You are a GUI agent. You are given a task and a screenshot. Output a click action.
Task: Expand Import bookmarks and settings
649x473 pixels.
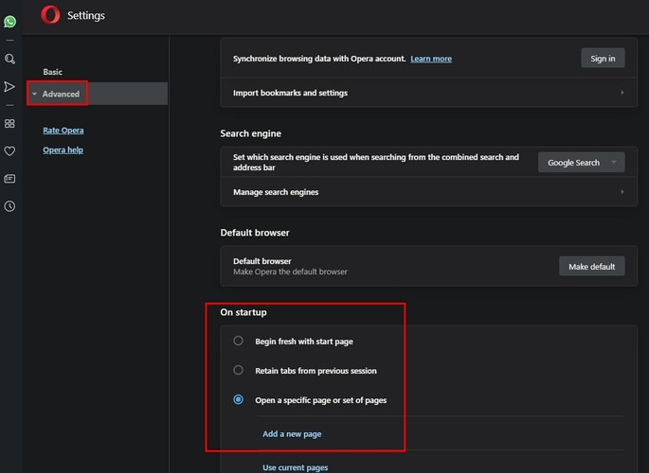click(428, 93)
